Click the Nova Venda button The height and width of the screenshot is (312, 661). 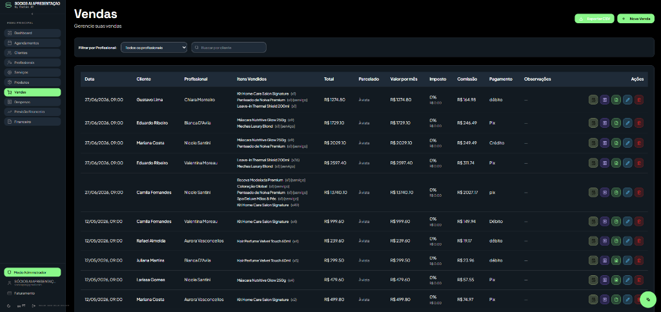click(636, 19)
